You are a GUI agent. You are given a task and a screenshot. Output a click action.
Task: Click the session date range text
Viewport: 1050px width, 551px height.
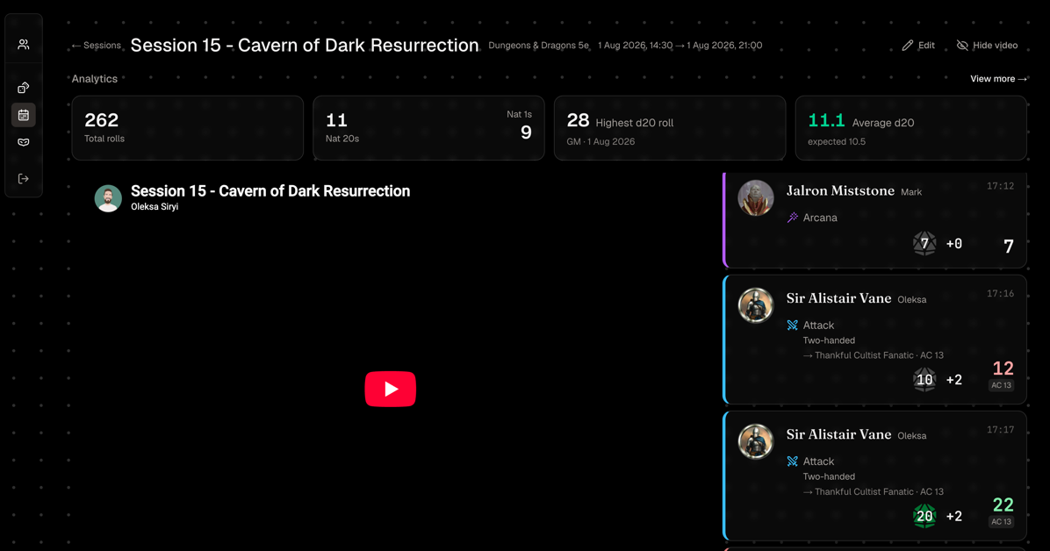click(x=680, y=46)
